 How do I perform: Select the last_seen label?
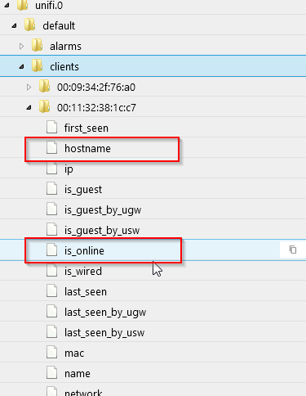pyautogui.click(x=86, y=292)
